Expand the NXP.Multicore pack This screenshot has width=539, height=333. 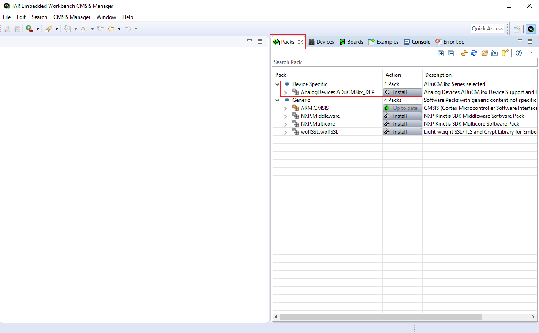[x=285, y=124]
